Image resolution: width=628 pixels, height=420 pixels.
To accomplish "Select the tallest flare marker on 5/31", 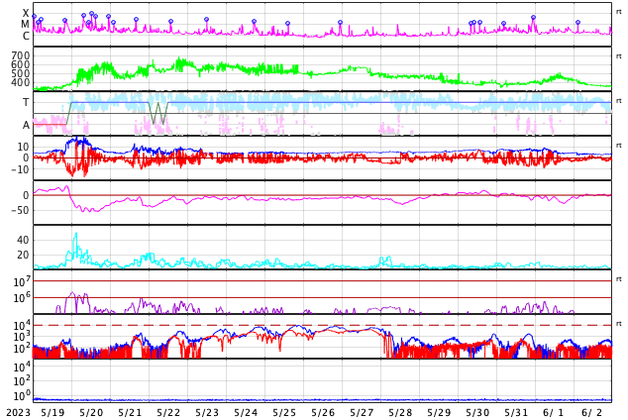I will coord(534,17).
